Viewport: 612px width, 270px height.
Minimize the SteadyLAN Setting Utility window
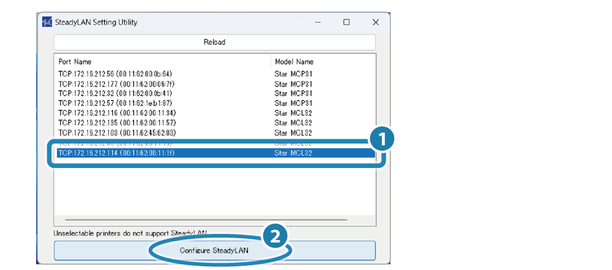(318, 23)
